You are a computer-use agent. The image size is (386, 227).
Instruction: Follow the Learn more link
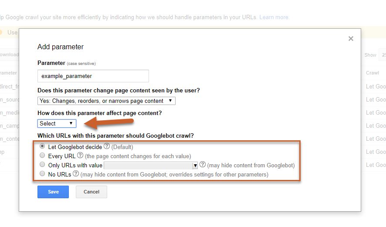[274, 17]
